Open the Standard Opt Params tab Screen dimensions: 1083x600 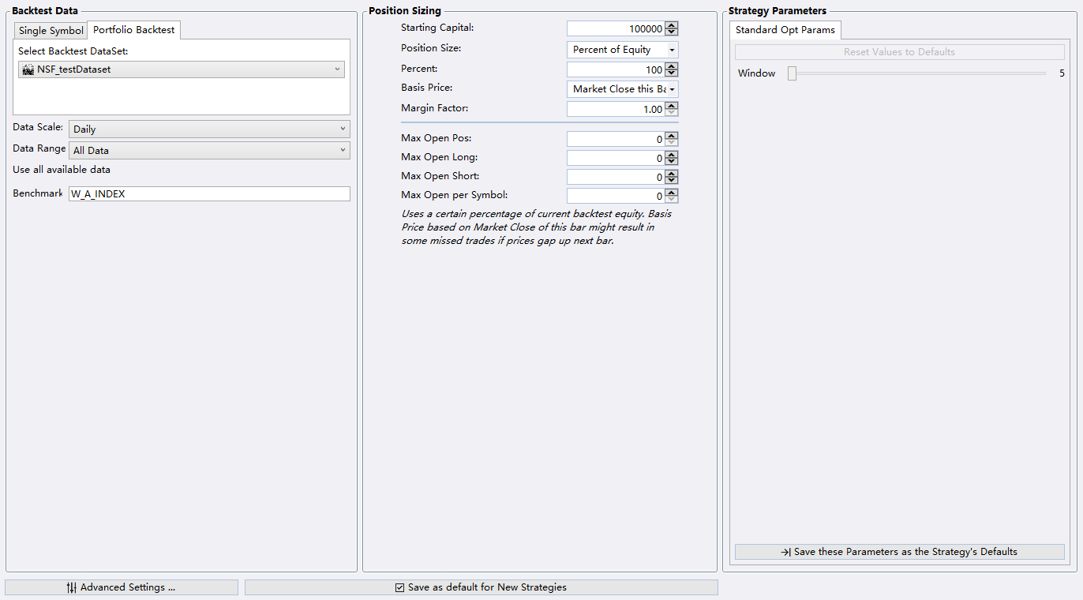click(785, 30)
